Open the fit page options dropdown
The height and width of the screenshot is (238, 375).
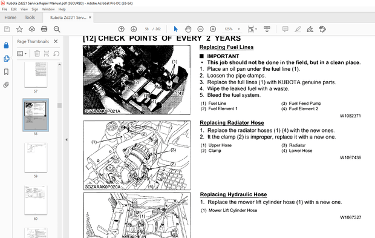(252, 29)
